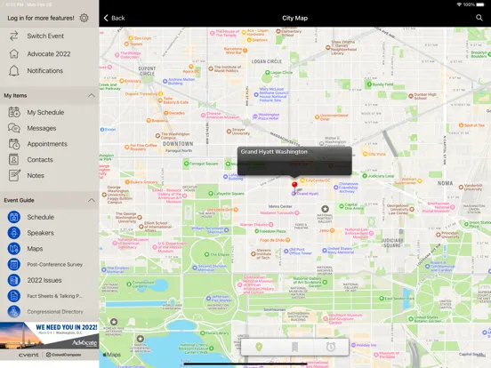Click the blue Schedule icon in Event Guide
The height and width of the screenshot is (368, 491).
click(13, 217)
